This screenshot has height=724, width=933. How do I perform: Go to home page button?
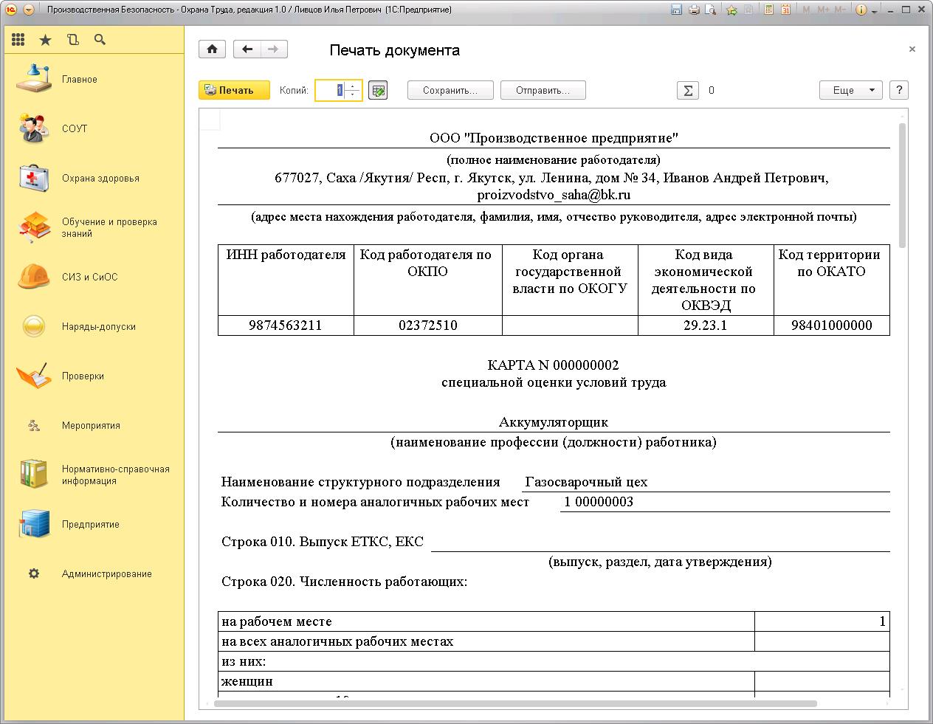[x=212, y=49]
